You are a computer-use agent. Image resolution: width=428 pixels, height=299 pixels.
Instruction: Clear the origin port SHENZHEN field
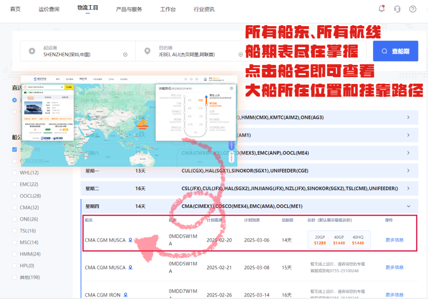[125, 55]
